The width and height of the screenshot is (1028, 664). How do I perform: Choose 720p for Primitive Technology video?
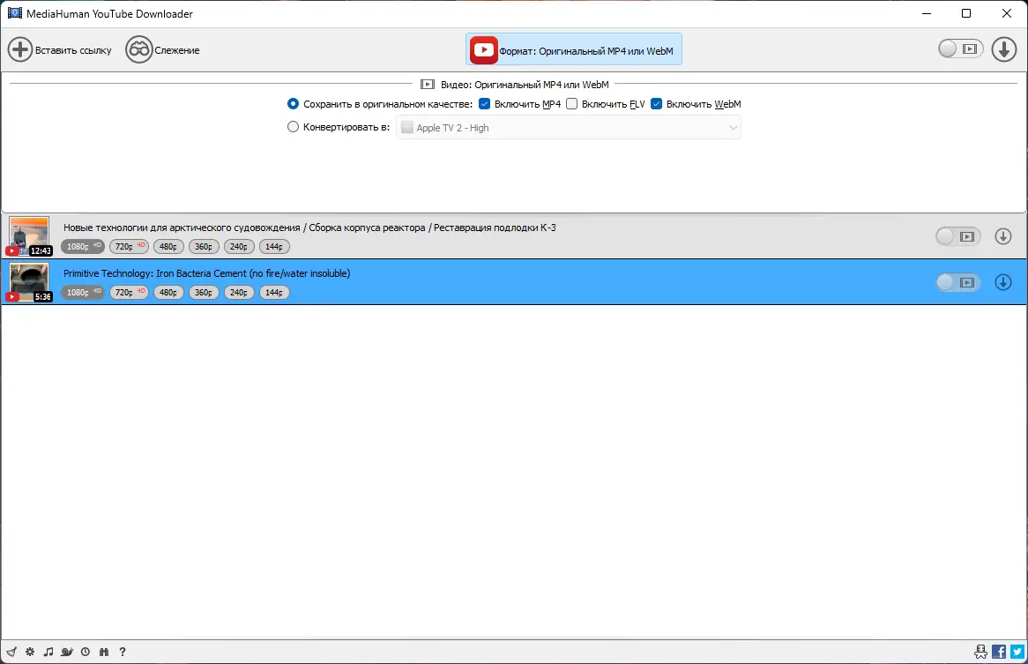(129, 293)
